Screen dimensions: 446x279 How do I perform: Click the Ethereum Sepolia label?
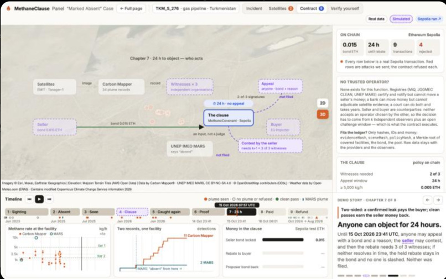pyautogui.click(x=424, y=35)
